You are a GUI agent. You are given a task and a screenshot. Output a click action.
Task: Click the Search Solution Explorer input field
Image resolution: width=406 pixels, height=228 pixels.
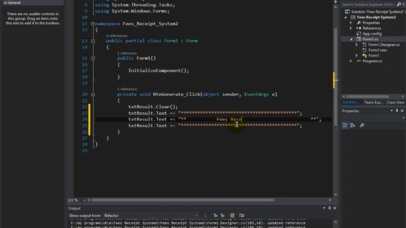[369, 4]
